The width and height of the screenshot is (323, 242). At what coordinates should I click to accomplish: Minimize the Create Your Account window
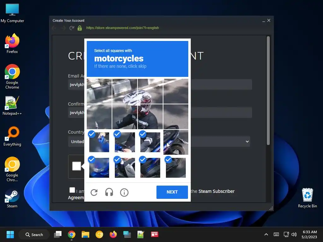point(263,20)
